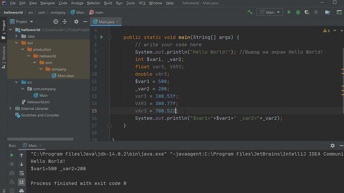Open the Refactor menu
Viewport: 344px width, 193px height.
pyautogui.click(x=94, y=3)
